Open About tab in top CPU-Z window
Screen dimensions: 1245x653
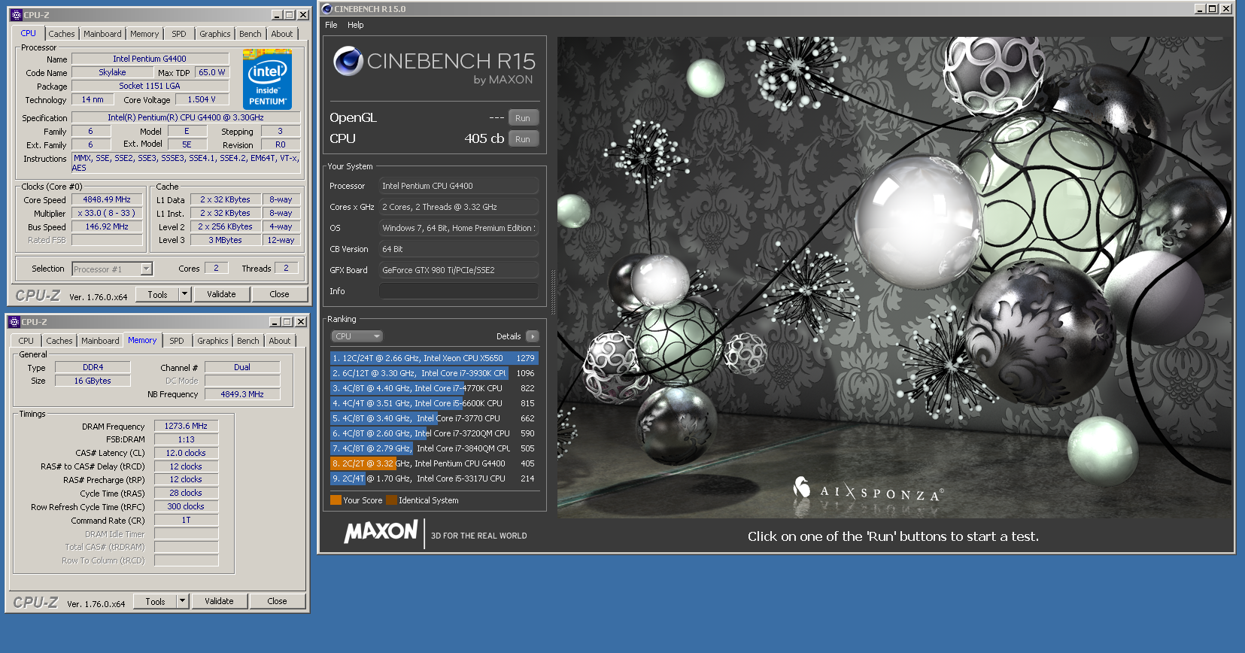(282, 34)
